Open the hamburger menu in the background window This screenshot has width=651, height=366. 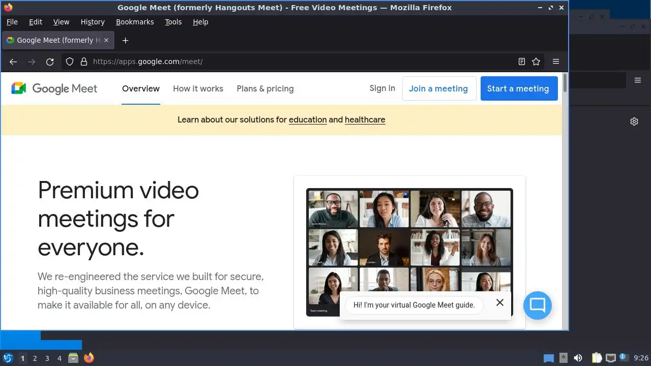point(638,80)
